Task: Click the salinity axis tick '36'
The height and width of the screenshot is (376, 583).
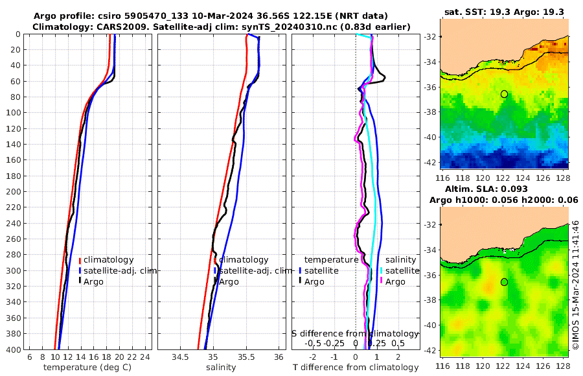Action: click(279, 357)
